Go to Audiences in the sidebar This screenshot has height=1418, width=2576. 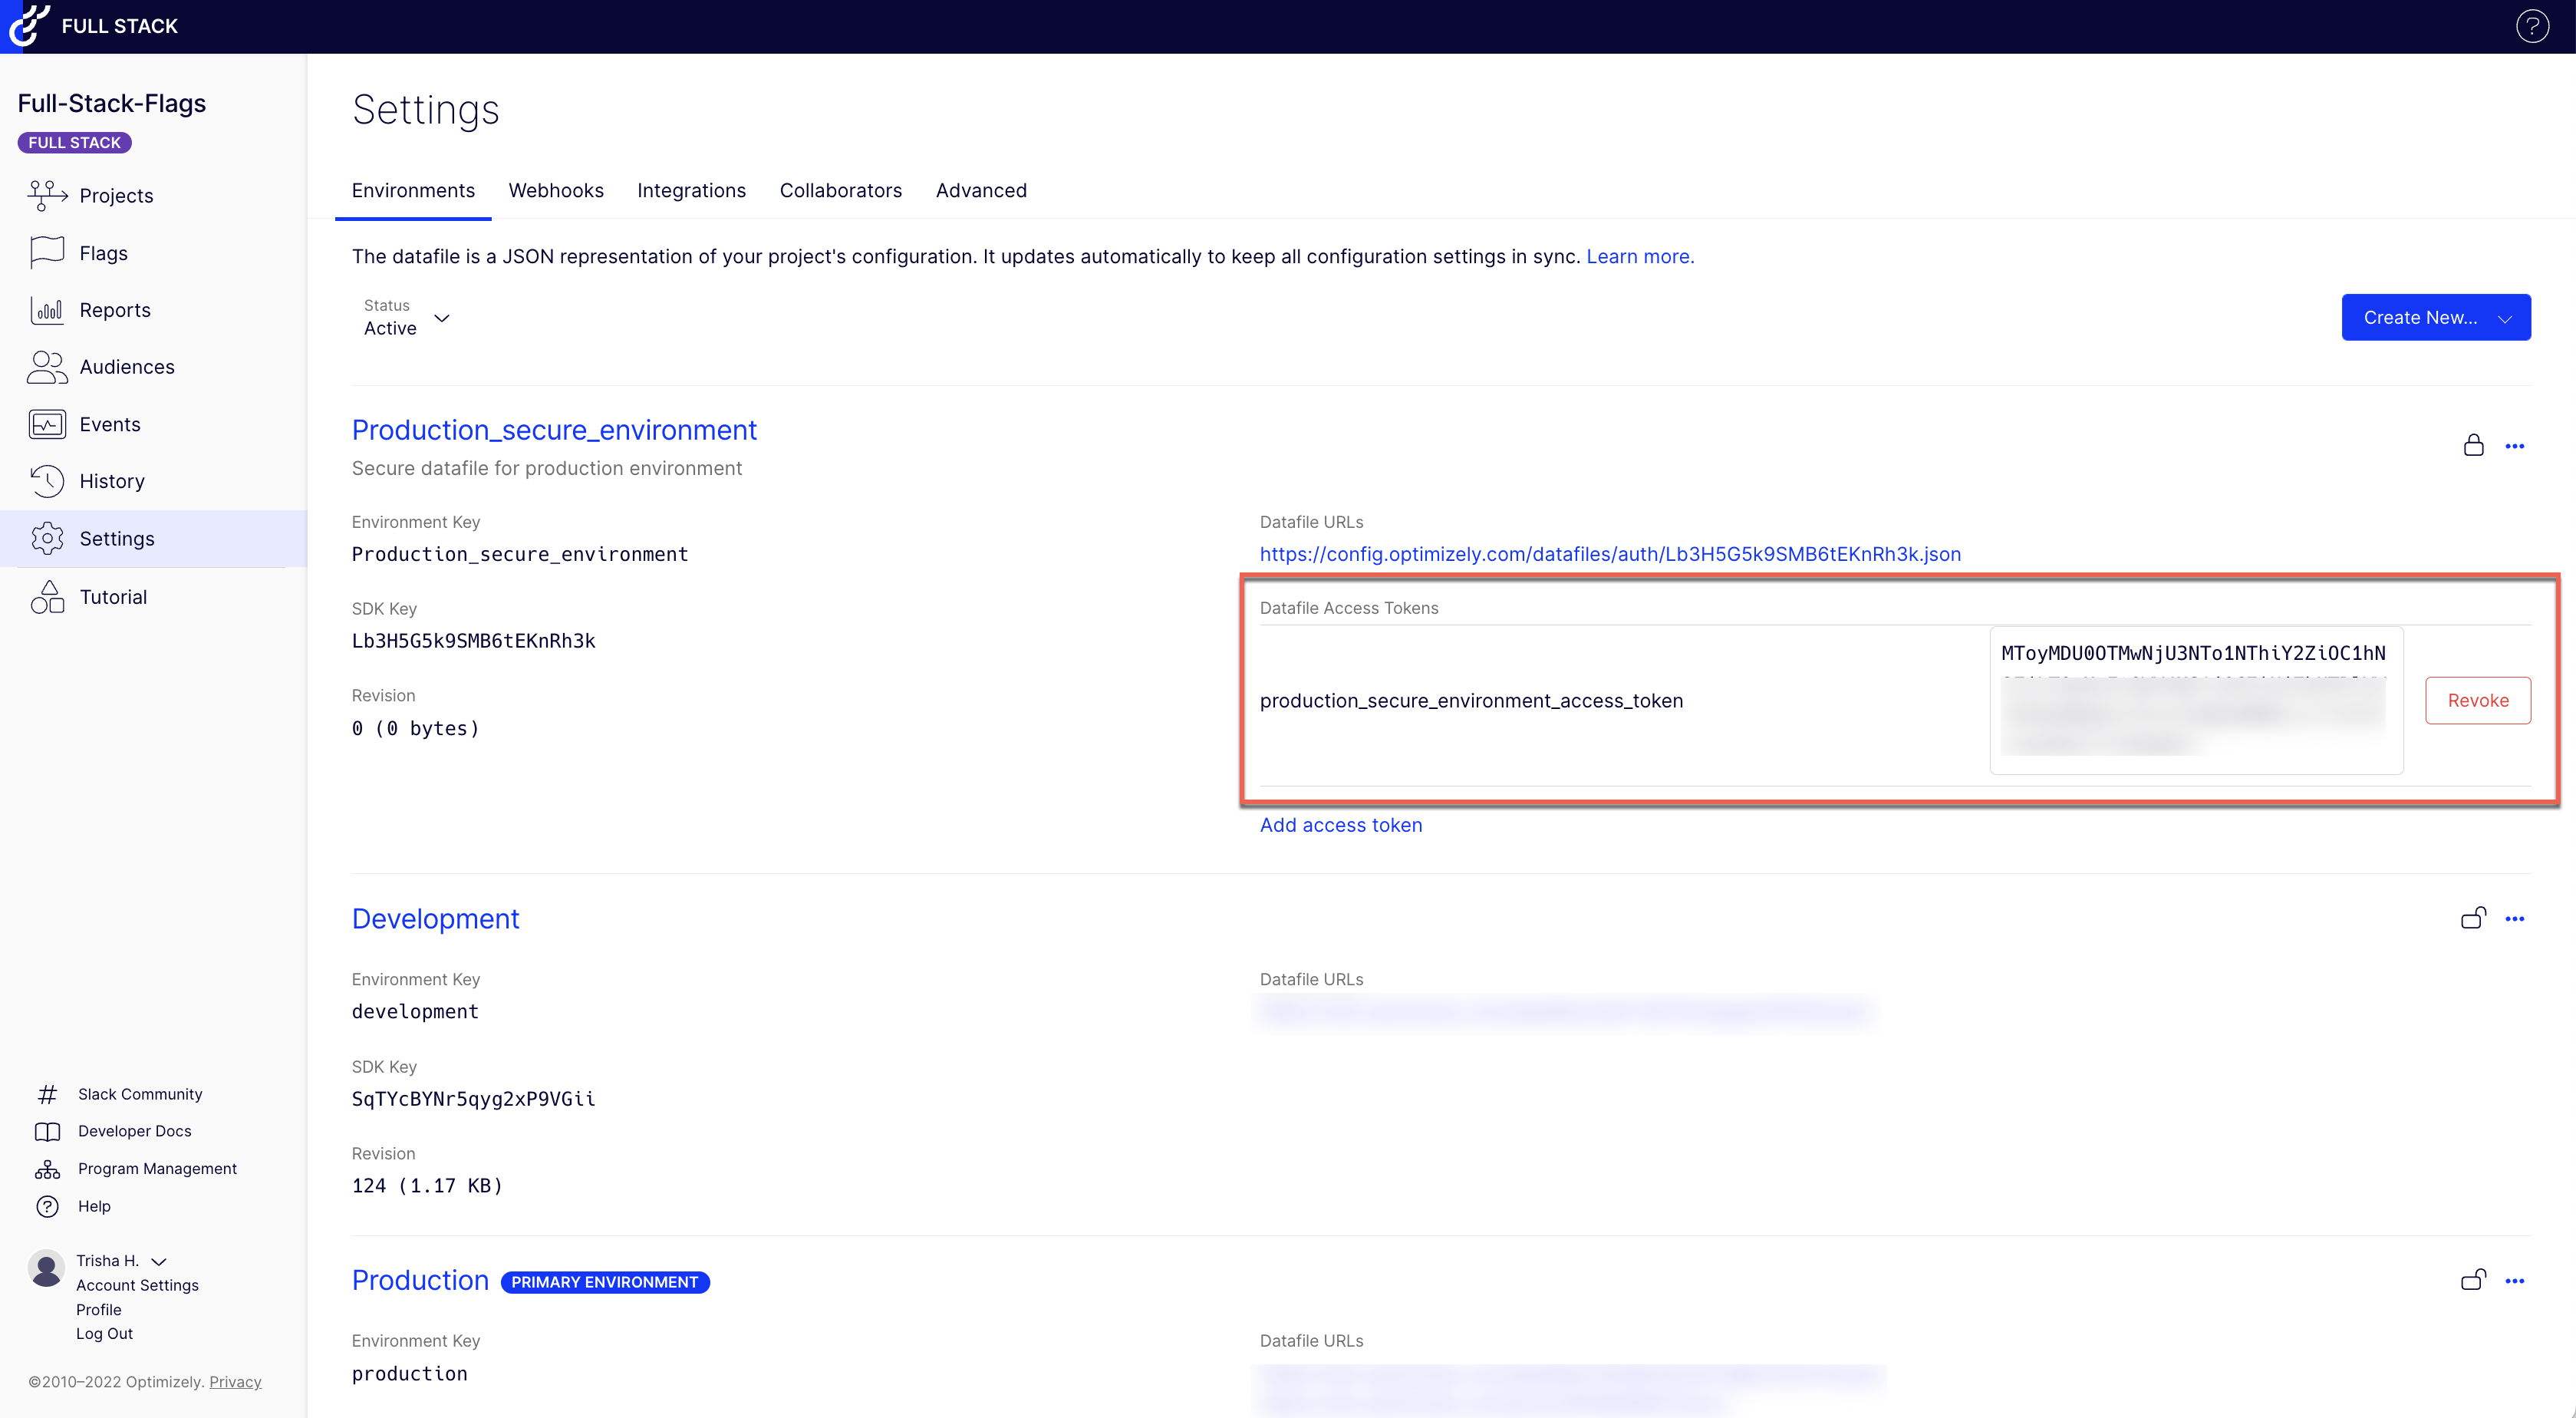[126, 367]
